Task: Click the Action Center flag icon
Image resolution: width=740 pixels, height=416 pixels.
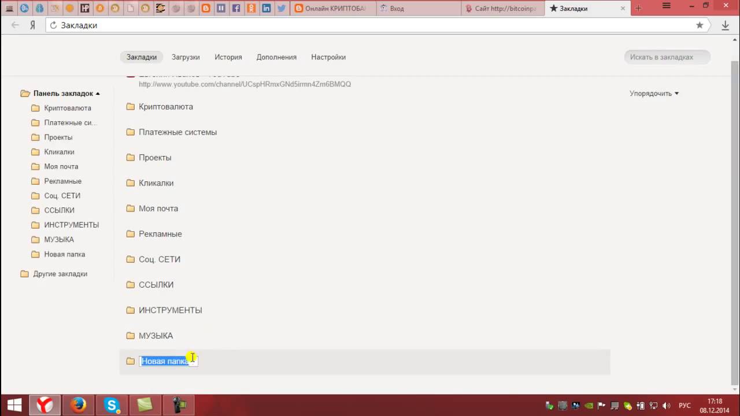Action: click(x=602, y=406)
